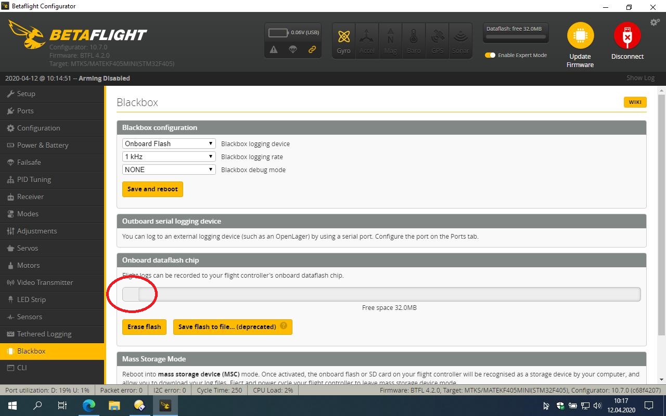Viewport: 666px width, 416px height.
Task: Disable Expert Mode toggle
Action: [490, 55]
